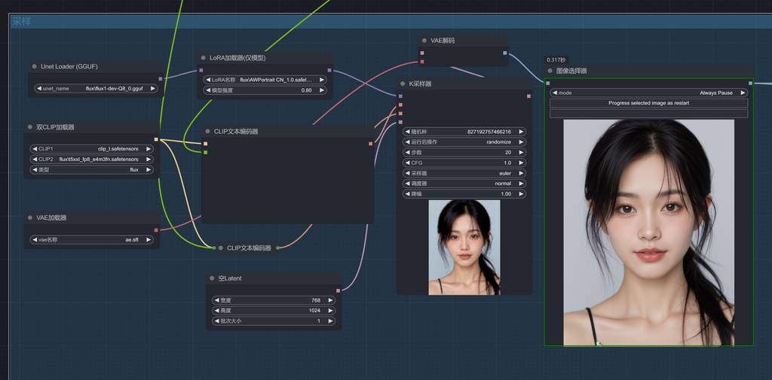The width and height of the screenshot is (772, 380).
Task: Click the 随机种 seed number field
Action: (x=465, y=132)
